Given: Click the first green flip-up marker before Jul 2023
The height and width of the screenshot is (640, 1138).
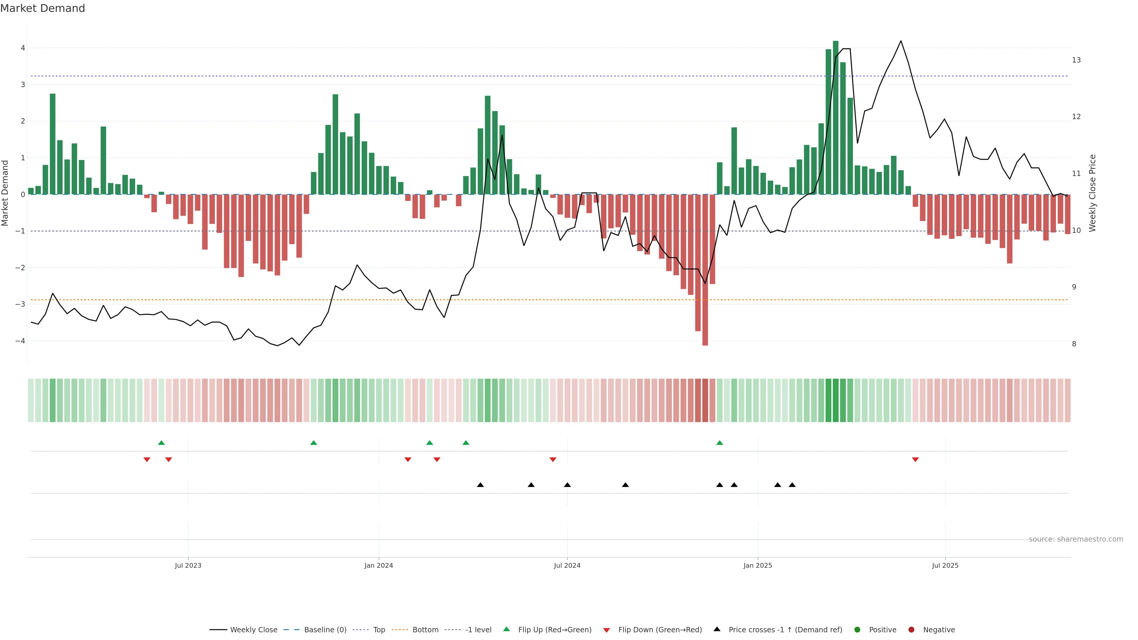Looking at the screenshot, I should [161, 443].
